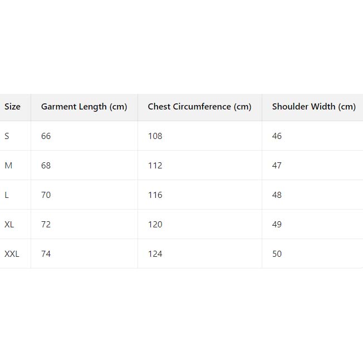Click chest circumference value 108
363x363 pixels.
[x=155, y=136]
